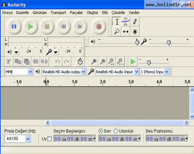Select the Son radio button
Image resolution: width=194 pixels, height=154 pixels.
tap(101, 131)
